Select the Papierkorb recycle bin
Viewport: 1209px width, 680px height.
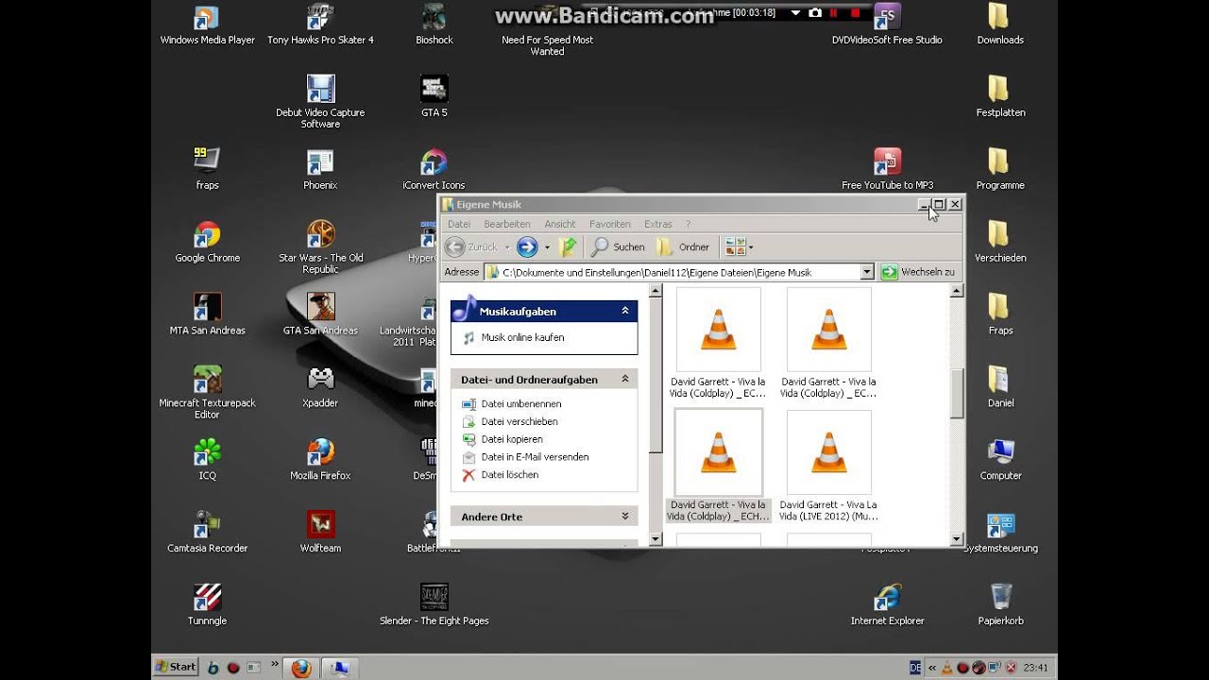[x=1000, y=605]
